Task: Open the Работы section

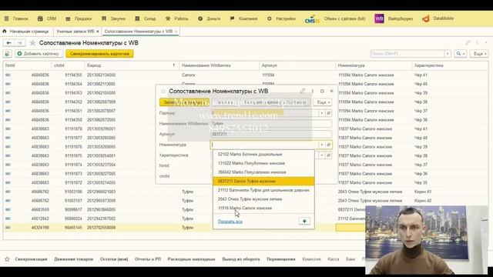Action: point(176,18)
